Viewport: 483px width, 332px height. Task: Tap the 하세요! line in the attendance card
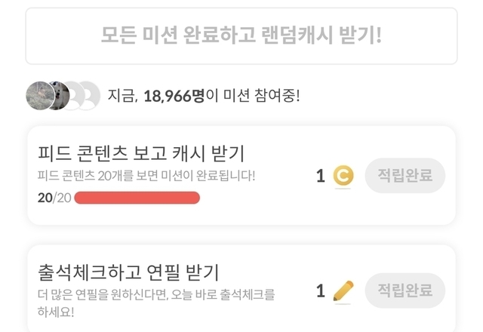click(x=62, y=310)
